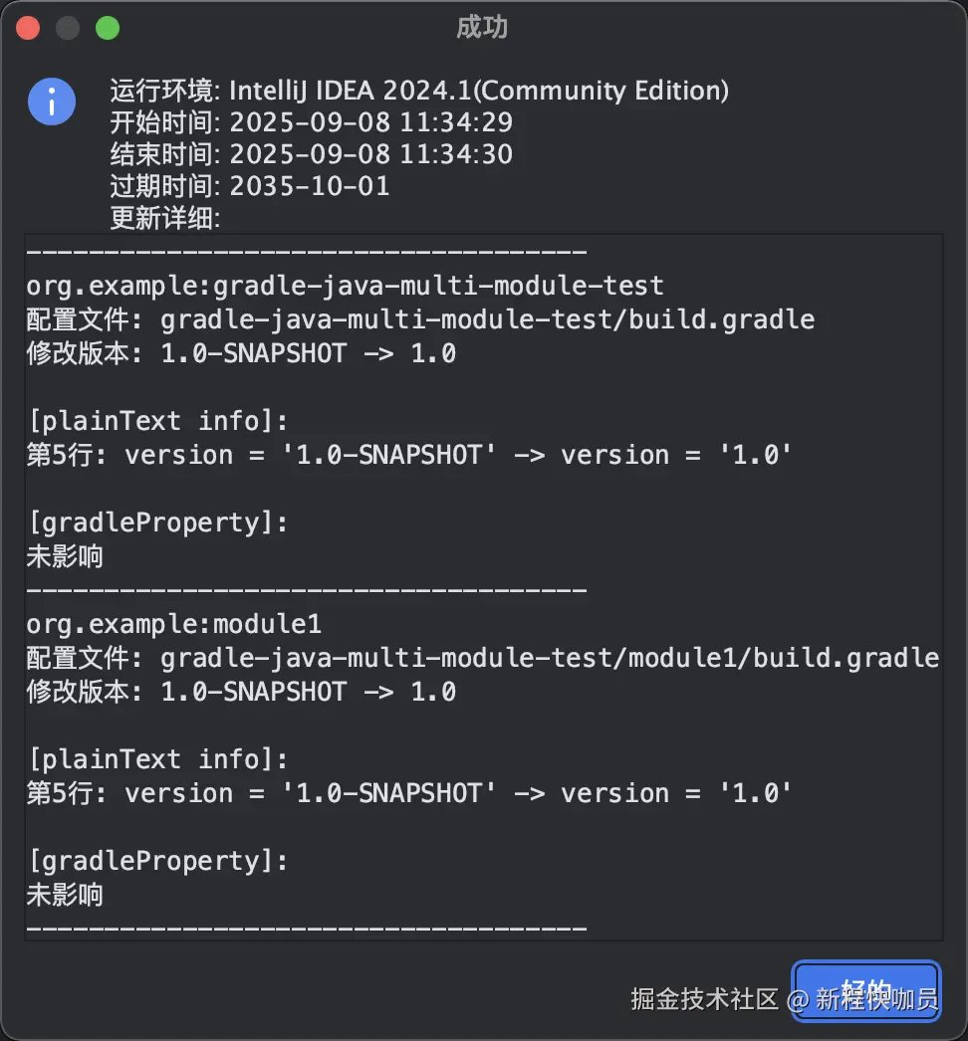Image resolution: width=968 pixels, height=1041 pixels.
Task: Click the gray minimize traffic light
Action: pos(67,27)
